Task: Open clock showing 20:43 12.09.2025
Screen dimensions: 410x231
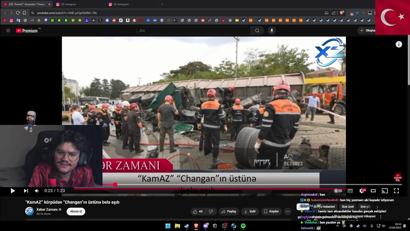Action: click(x=395, y=226)
